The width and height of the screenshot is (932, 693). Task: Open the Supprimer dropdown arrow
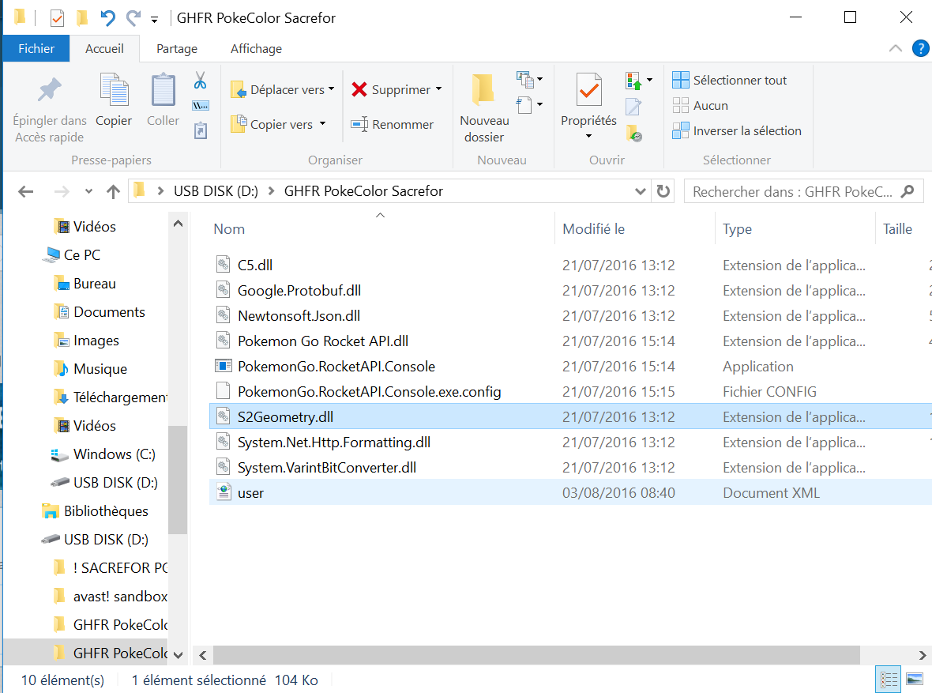[438, 89]
